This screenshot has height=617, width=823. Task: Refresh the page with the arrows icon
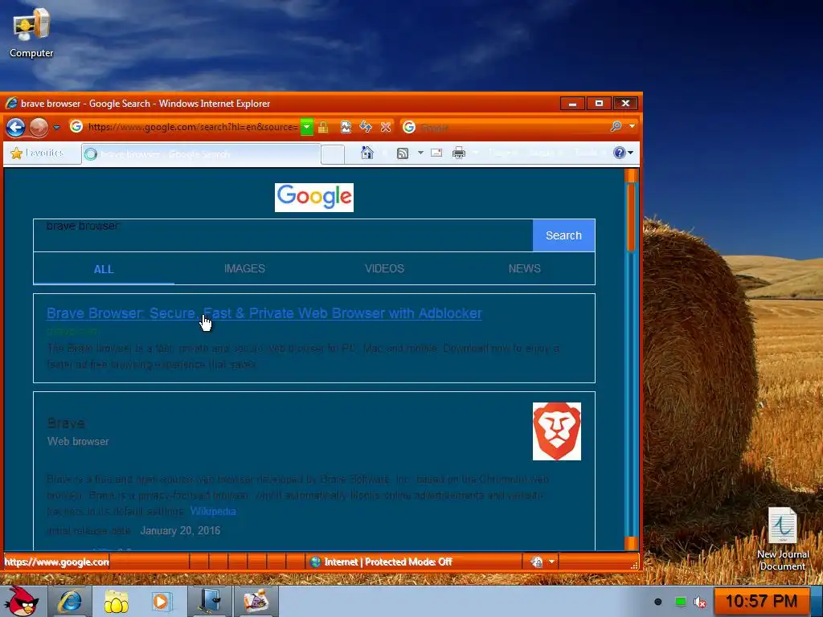pos(366,127)
